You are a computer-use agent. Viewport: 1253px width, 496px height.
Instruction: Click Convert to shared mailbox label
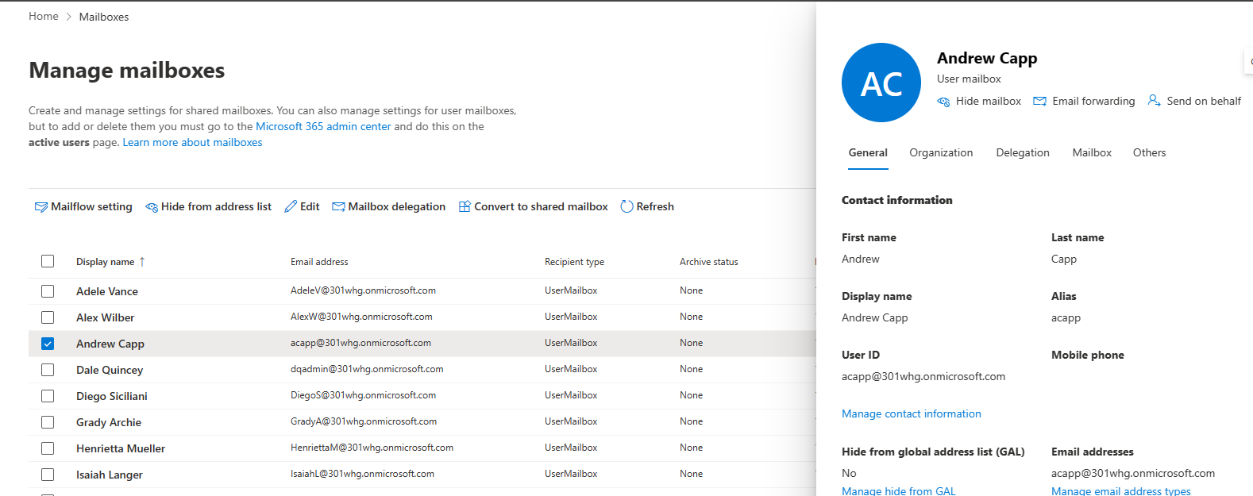541,206
